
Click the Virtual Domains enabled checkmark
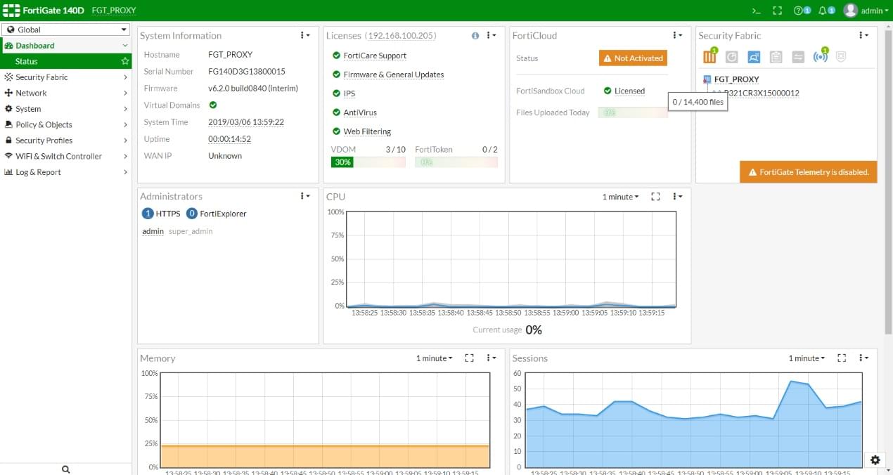[213, 105]
